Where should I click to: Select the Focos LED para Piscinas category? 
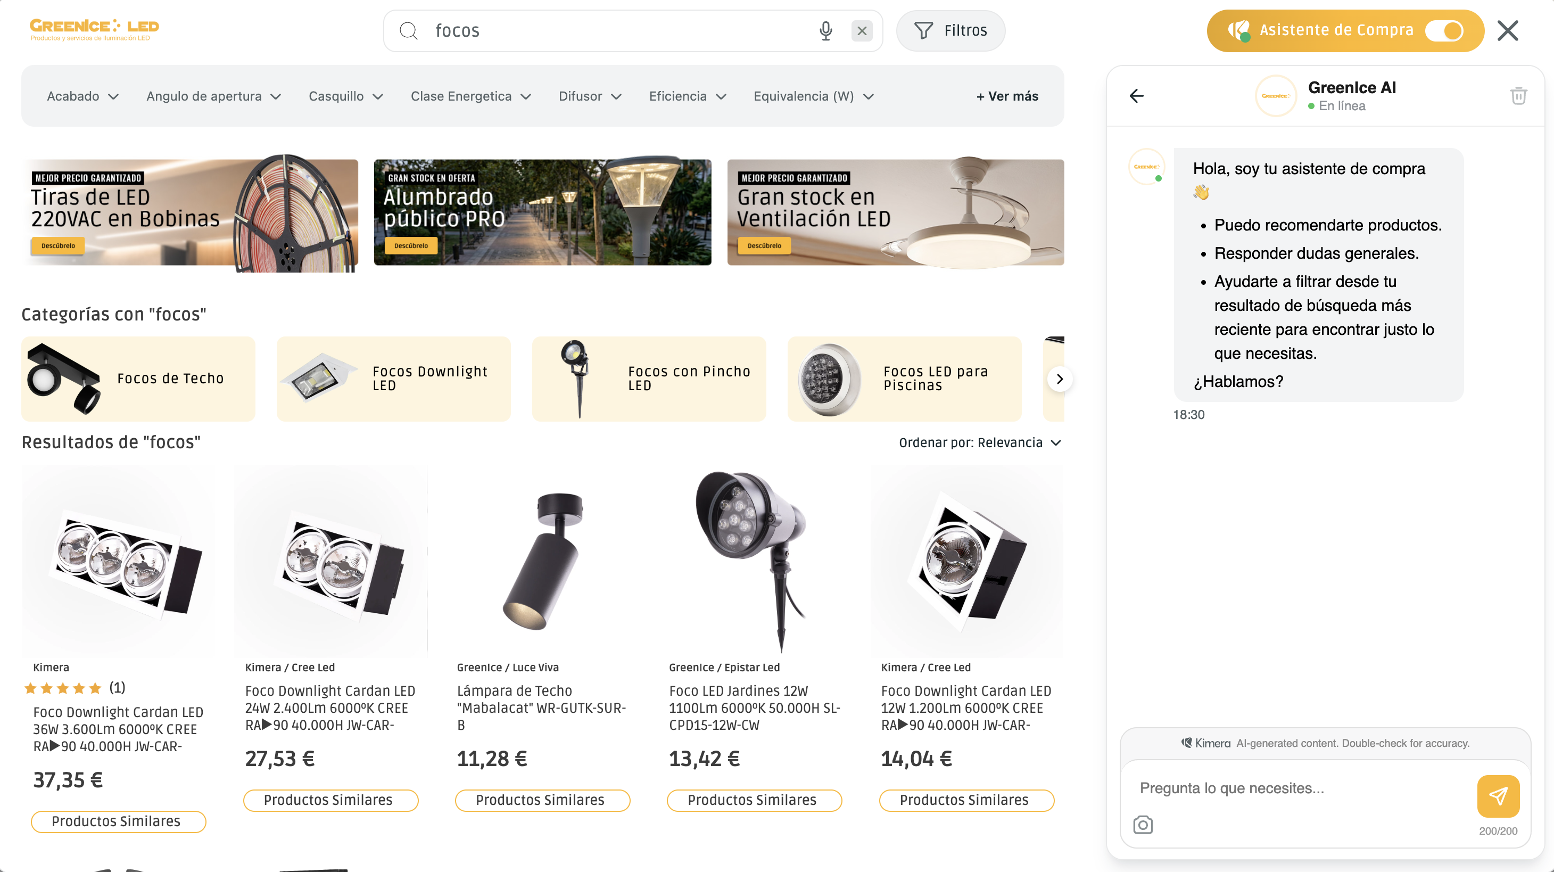click(904, 379)
